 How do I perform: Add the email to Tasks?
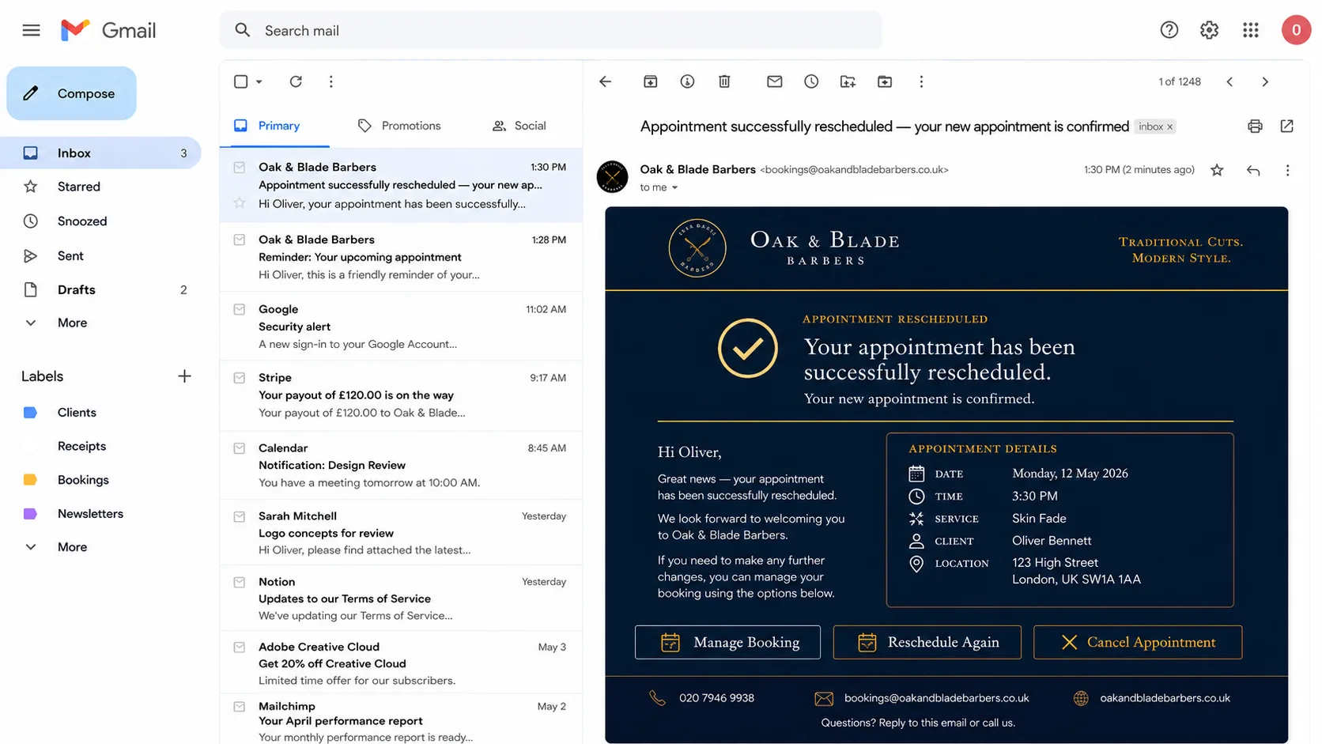(848, 81)
